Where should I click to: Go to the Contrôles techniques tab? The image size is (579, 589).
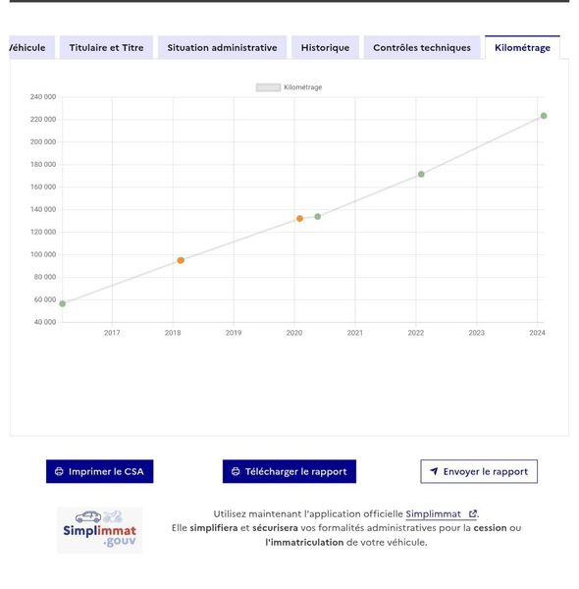click(422, 48)
